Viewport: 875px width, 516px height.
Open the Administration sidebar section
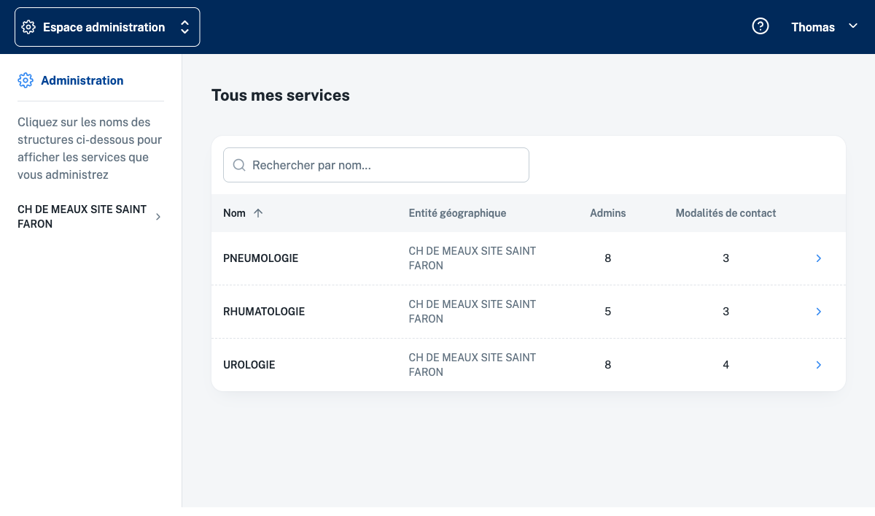(82, 80)
